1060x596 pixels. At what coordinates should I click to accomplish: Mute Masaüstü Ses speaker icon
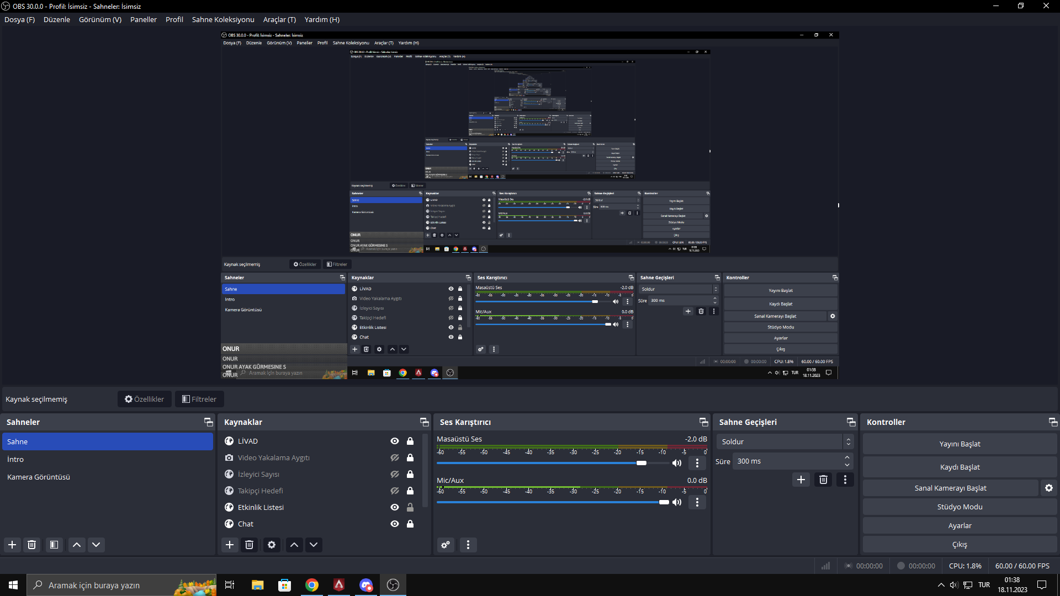[677, 463]
